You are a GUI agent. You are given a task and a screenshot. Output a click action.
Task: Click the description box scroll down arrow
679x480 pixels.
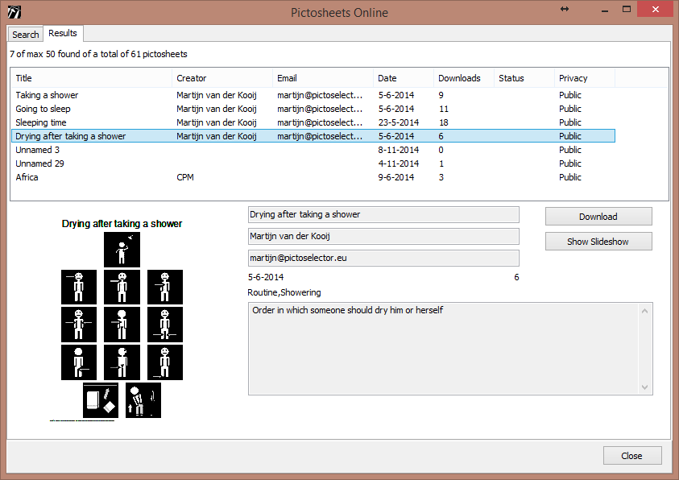pos(644,387)
